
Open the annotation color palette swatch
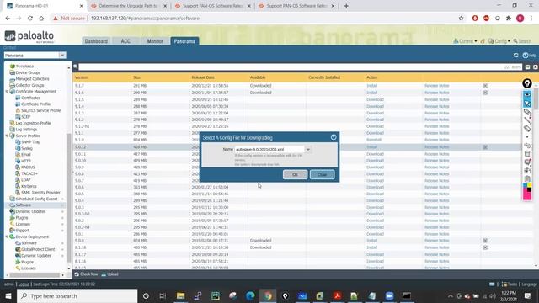coord(527,191)
